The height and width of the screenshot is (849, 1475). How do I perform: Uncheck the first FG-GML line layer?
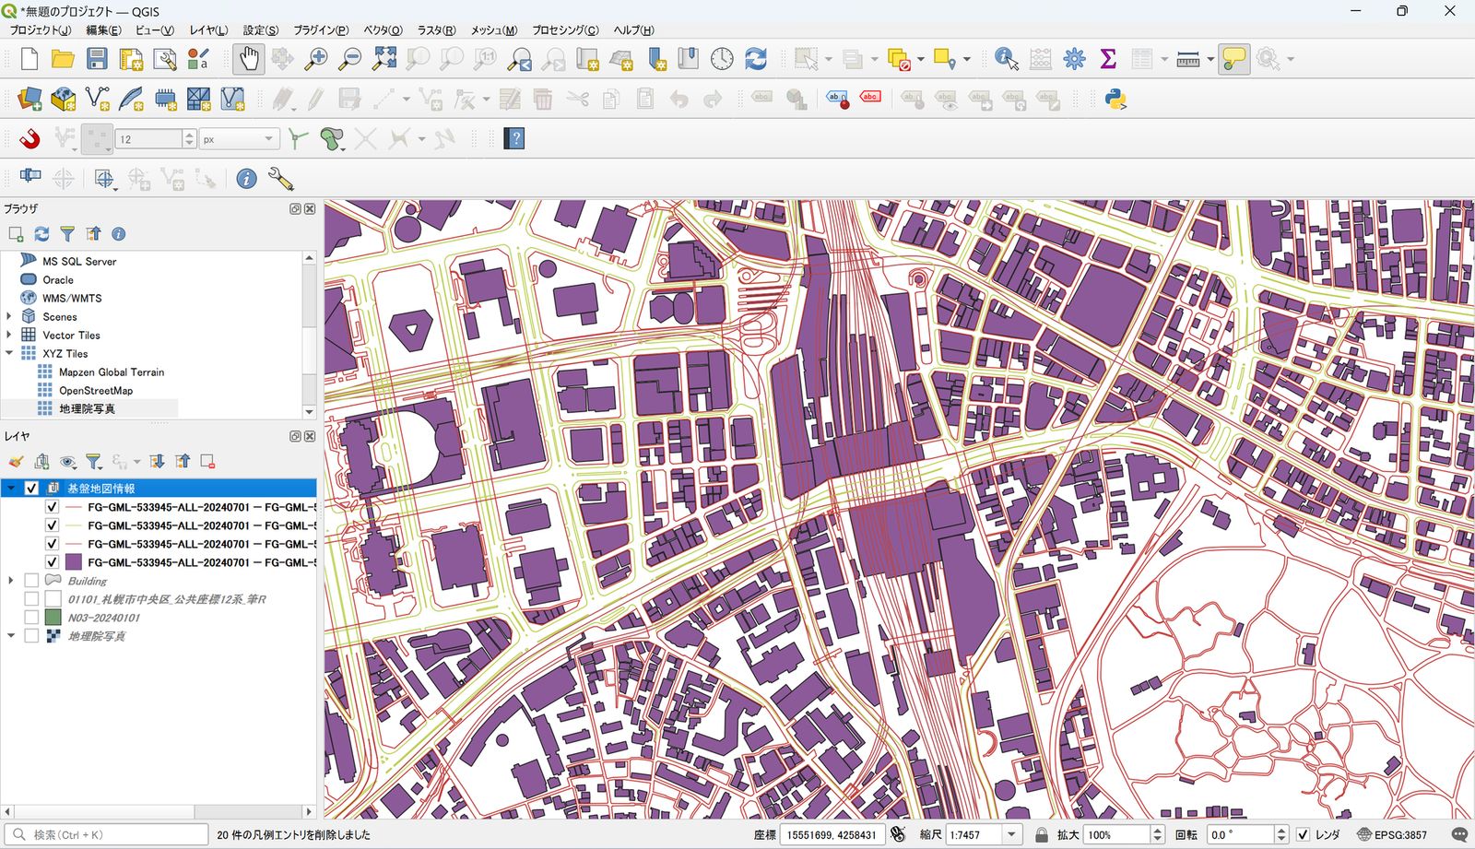(x=52, y=507)
